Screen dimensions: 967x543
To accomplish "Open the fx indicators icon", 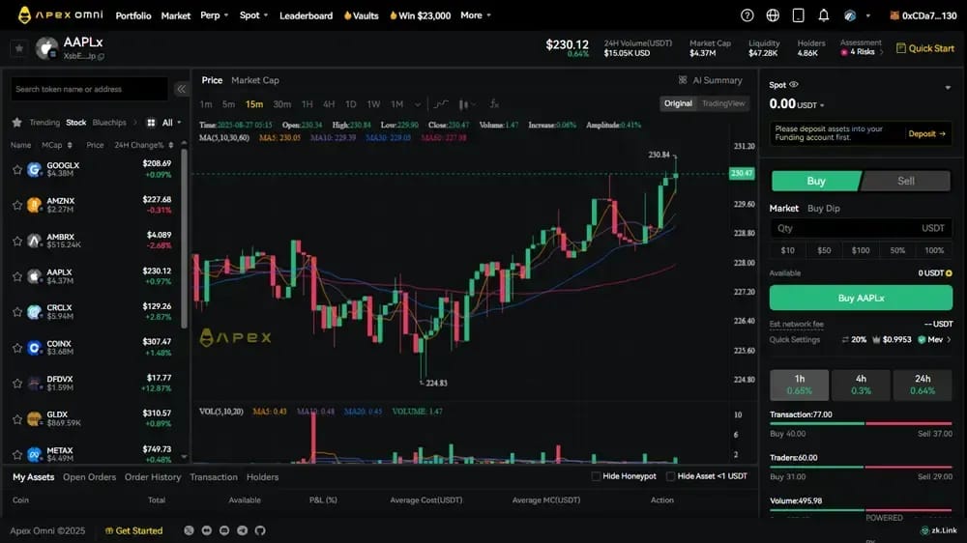I will tap(494, 104).
